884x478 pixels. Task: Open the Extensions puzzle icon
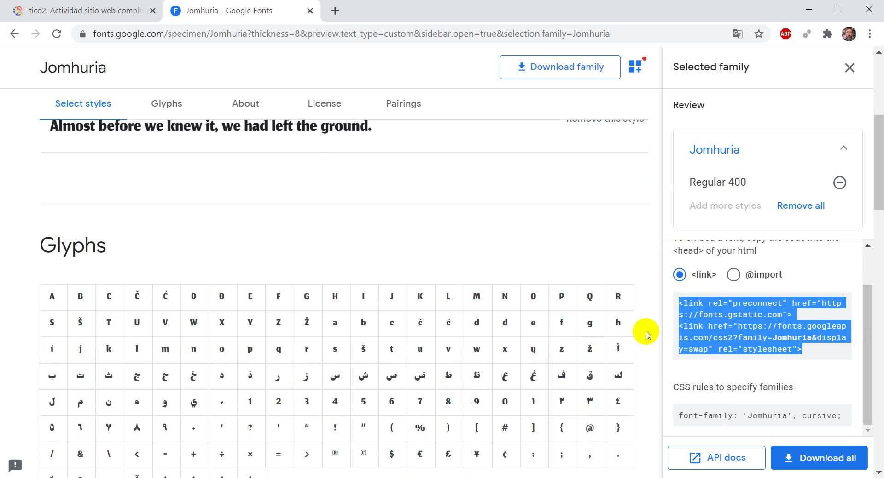pyautogui.click(x=827, y=34)
